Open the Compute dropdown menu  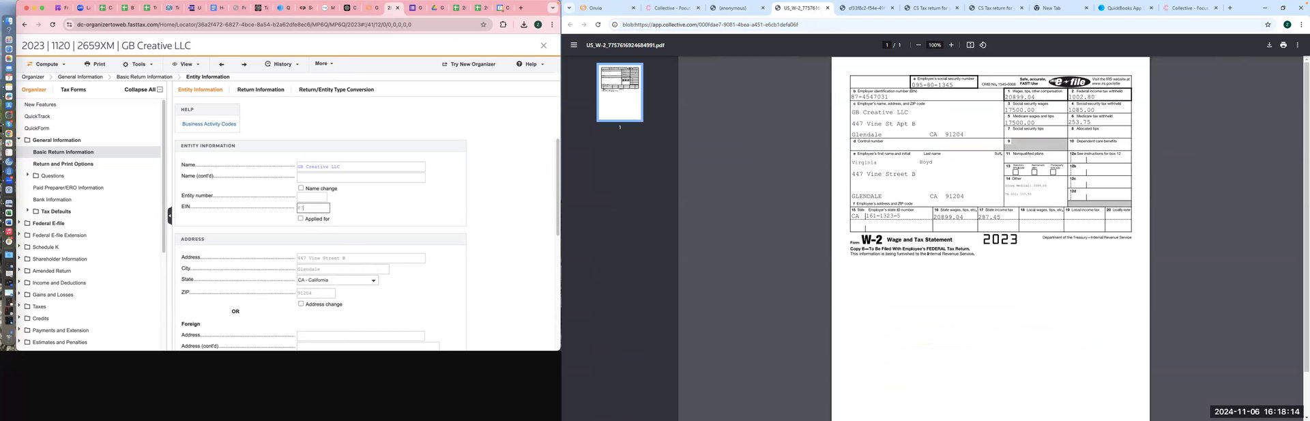pos(46,64)
